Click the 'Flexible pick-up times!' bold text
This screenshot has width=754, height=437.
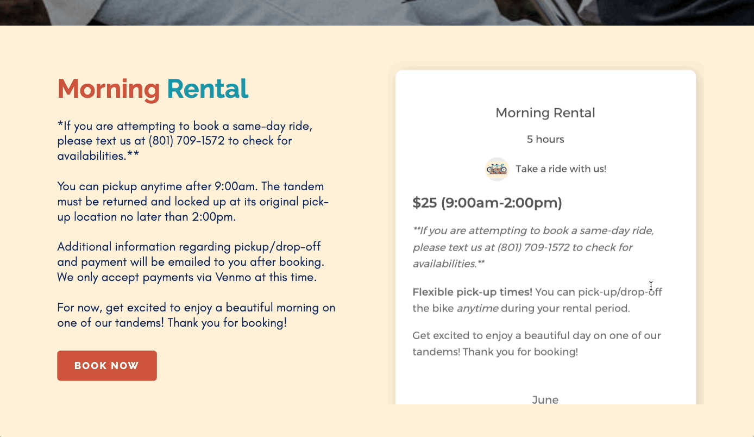click(472, 292)
